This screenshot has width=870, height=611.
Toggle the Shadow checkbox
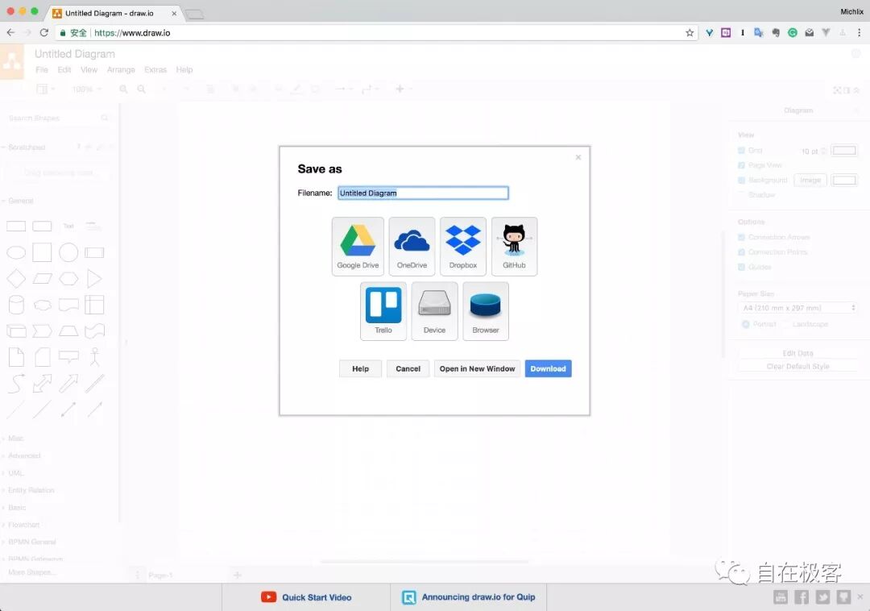tap(741, 195)
